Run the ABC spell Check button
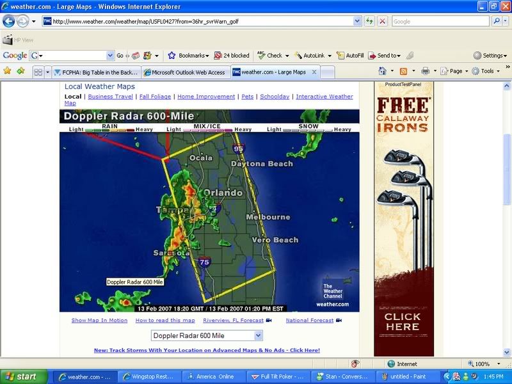The height and width of the screenshot is (384, 512). [269, 56]
